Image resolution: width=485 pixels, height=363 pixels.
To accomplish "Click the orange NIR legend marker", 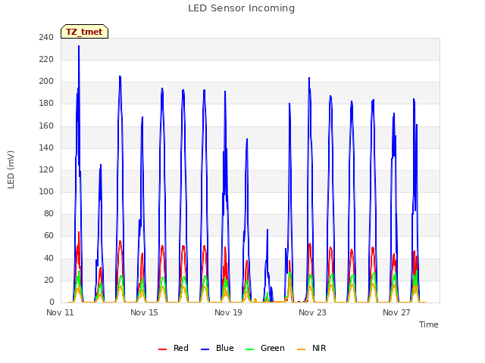I will click(301, 349).
